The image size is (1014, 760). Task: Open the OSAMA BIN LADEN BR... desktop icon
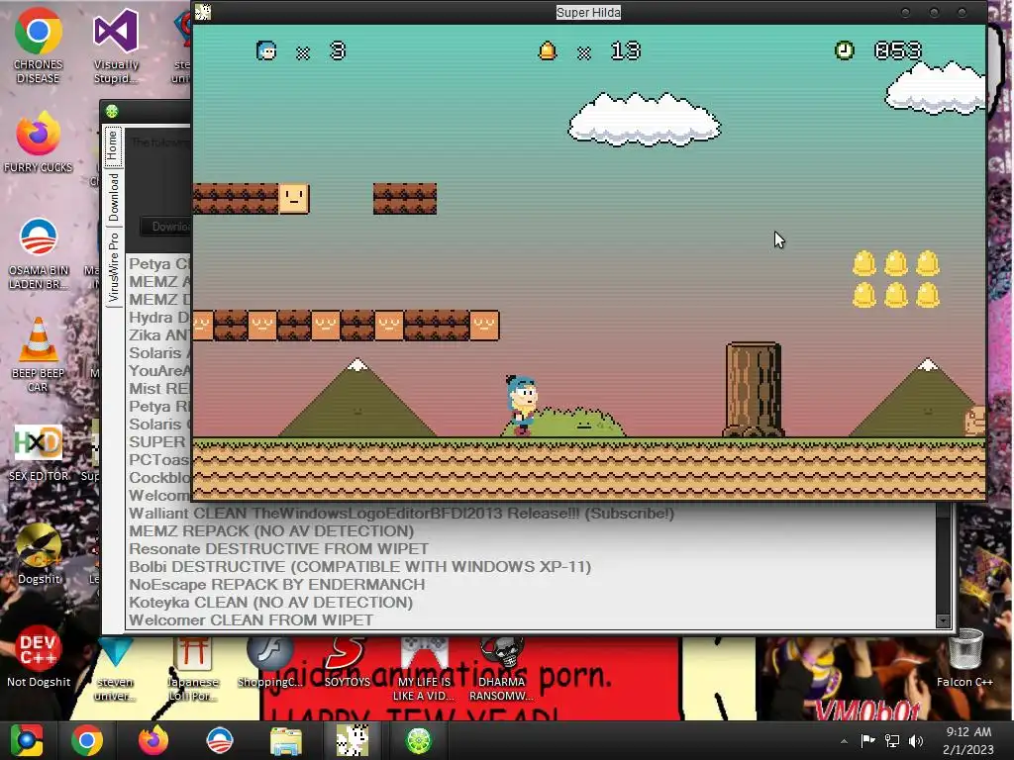click(x=39, y=253)
